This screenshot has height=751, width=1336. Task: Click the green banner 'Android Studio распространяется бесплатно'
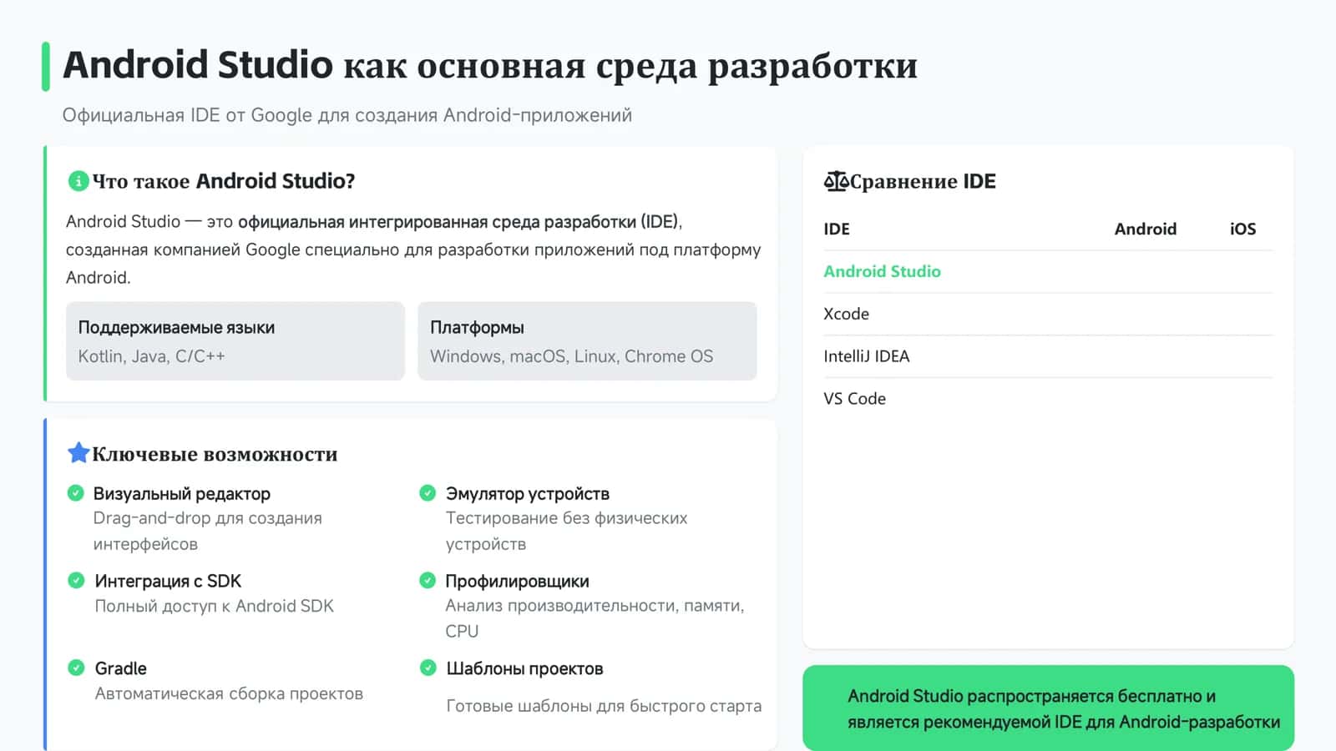point(1048,708)
